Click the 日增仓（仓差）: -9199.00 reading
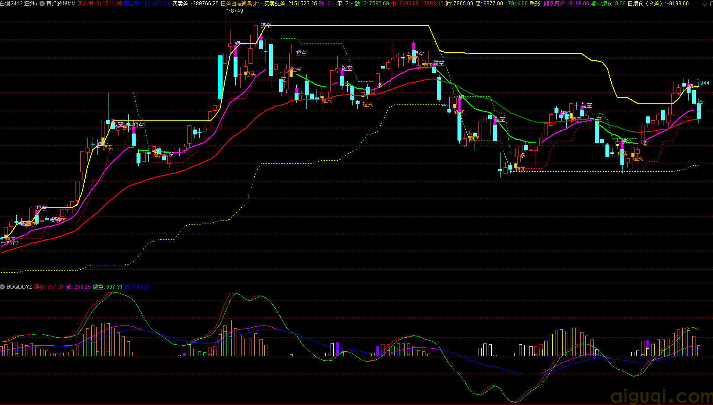The height and width of the screenshot is (405, 713). 658,4
